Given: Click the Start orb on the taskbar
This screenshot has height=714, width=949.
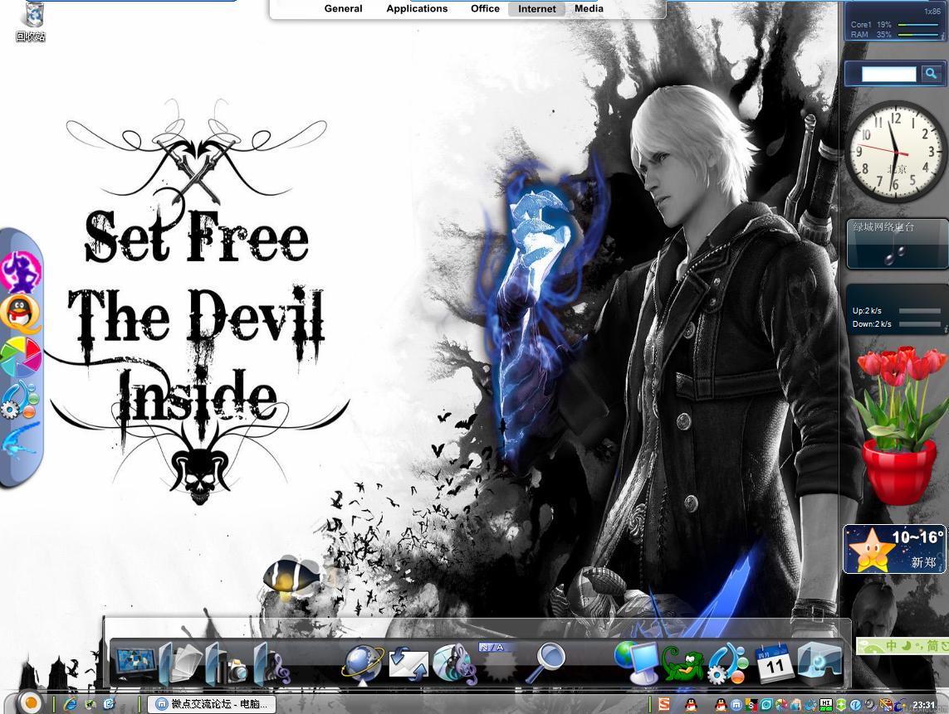Looking at the screenshot, I should 29,702.
